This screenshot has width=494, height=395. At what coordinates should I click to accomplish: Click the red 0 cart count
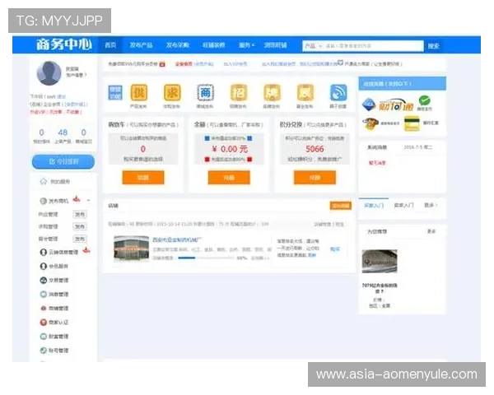[143, 149]
